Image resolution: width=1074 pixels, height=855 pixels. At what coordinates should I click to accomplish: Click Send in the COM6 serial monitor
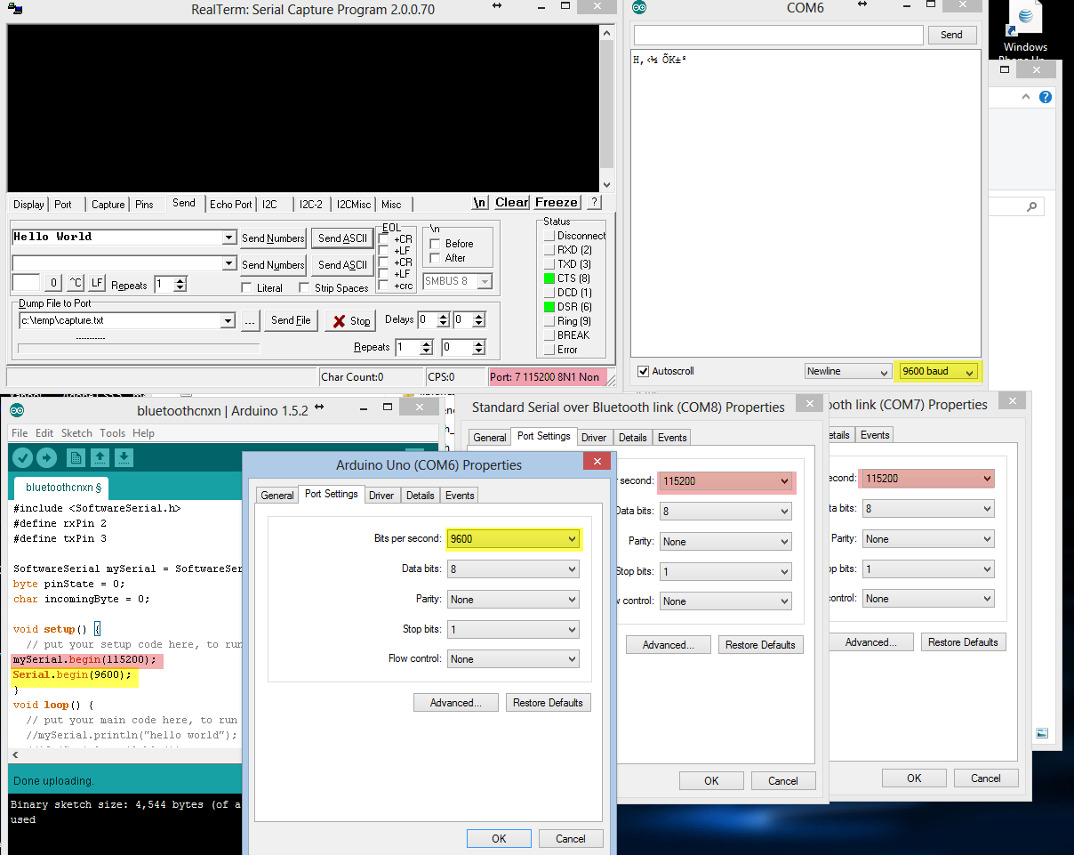point(951,35)
